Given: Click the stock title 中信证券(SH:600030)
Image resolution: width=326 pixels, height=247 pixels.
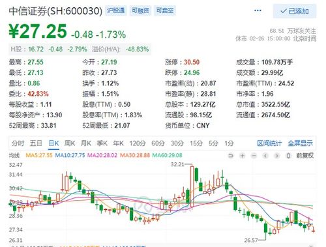Looking at the screenshot, I should click(x=55, y=11).
